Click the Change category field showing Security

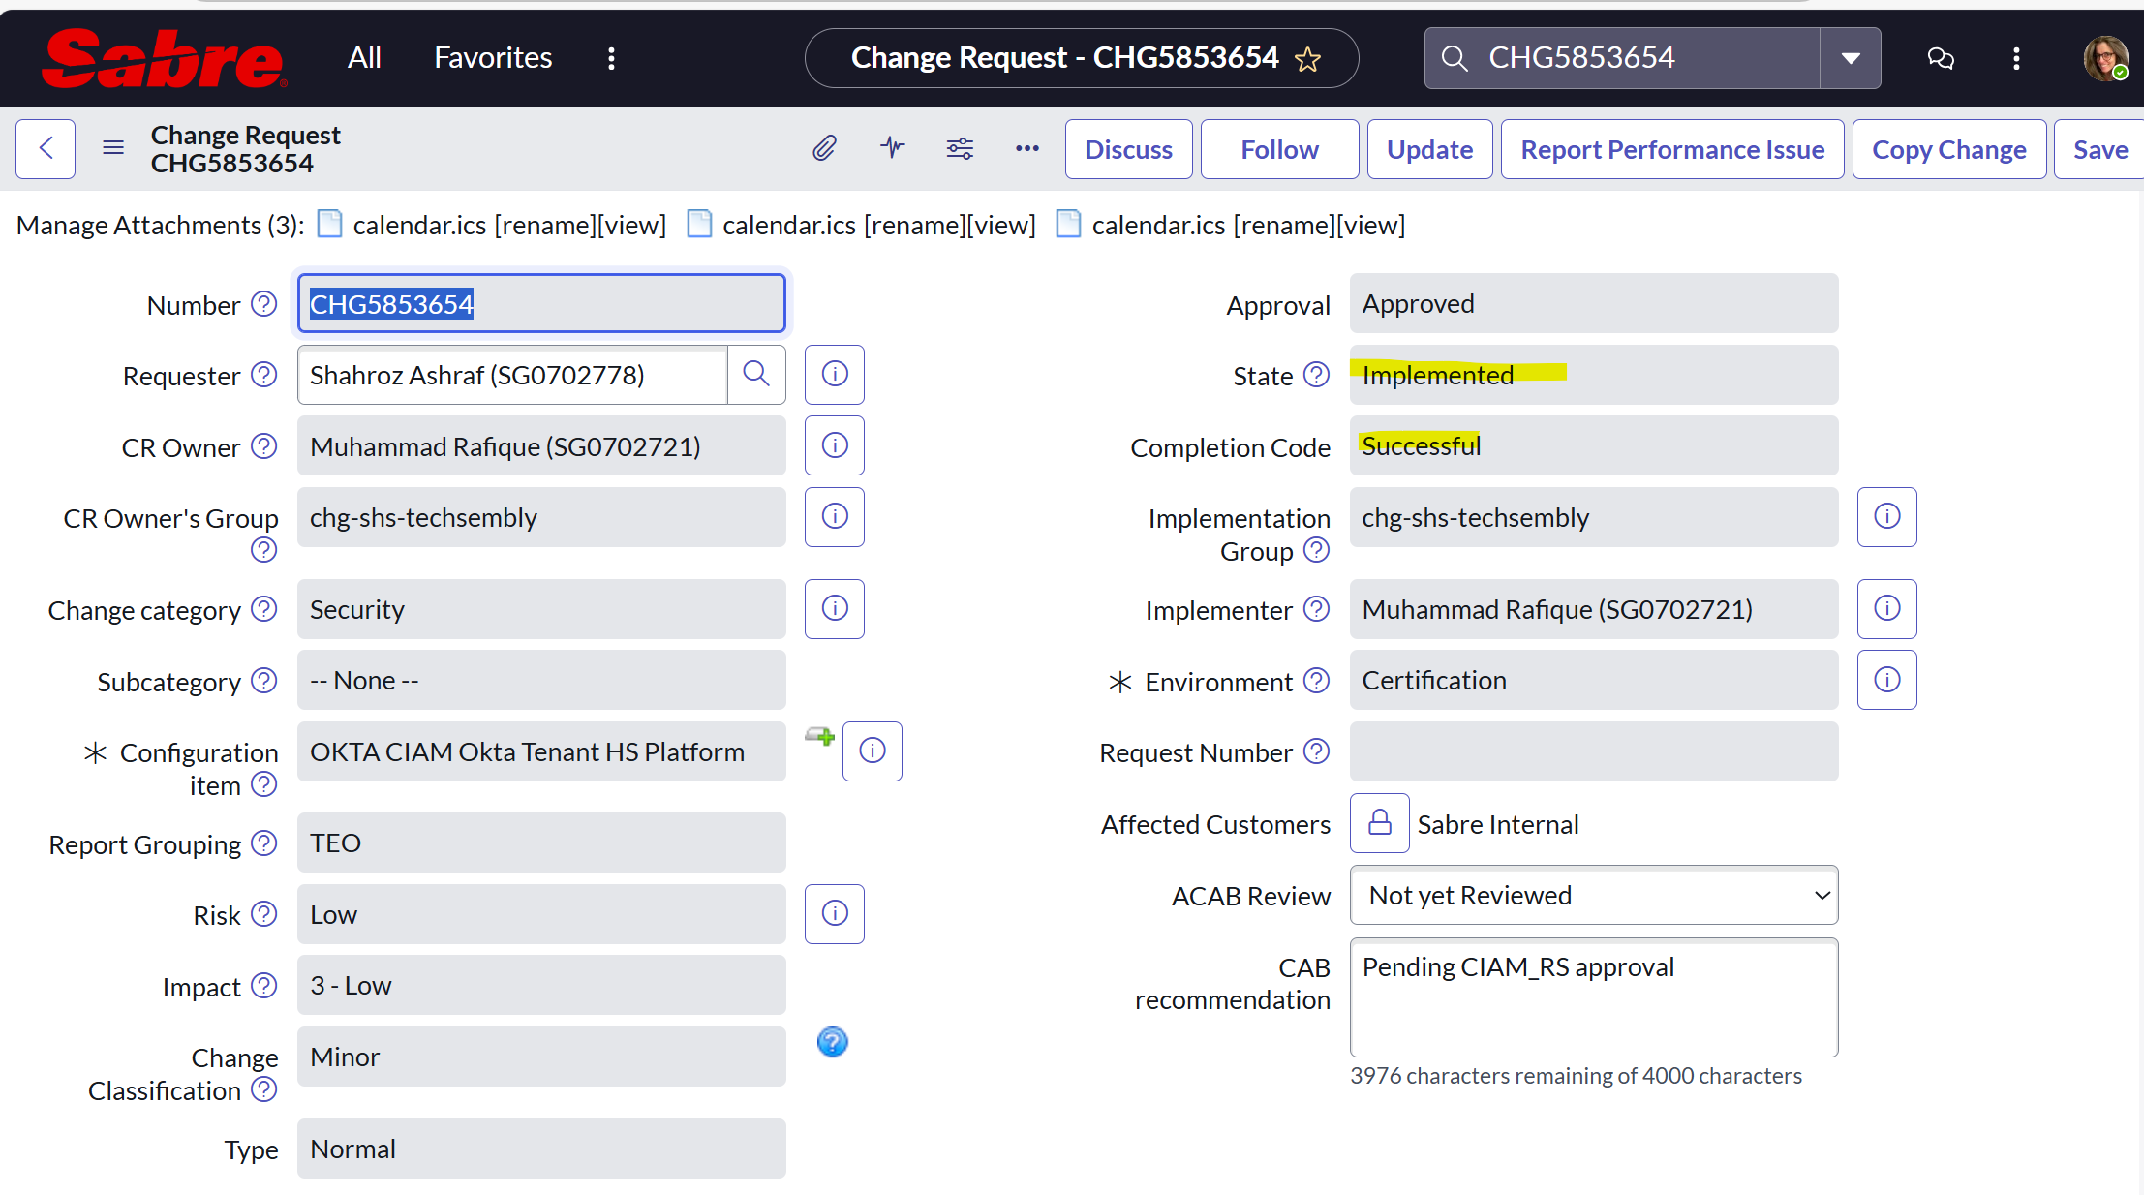click(541, 609)
